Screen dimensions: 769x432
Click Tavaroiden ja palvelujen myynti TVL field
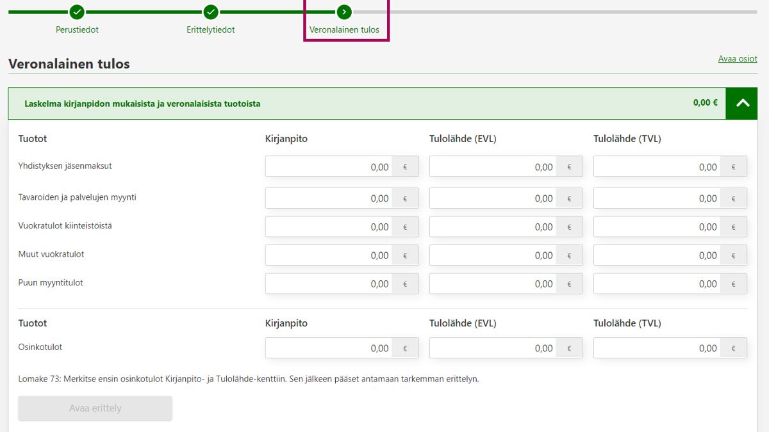(x=657, y=198)
